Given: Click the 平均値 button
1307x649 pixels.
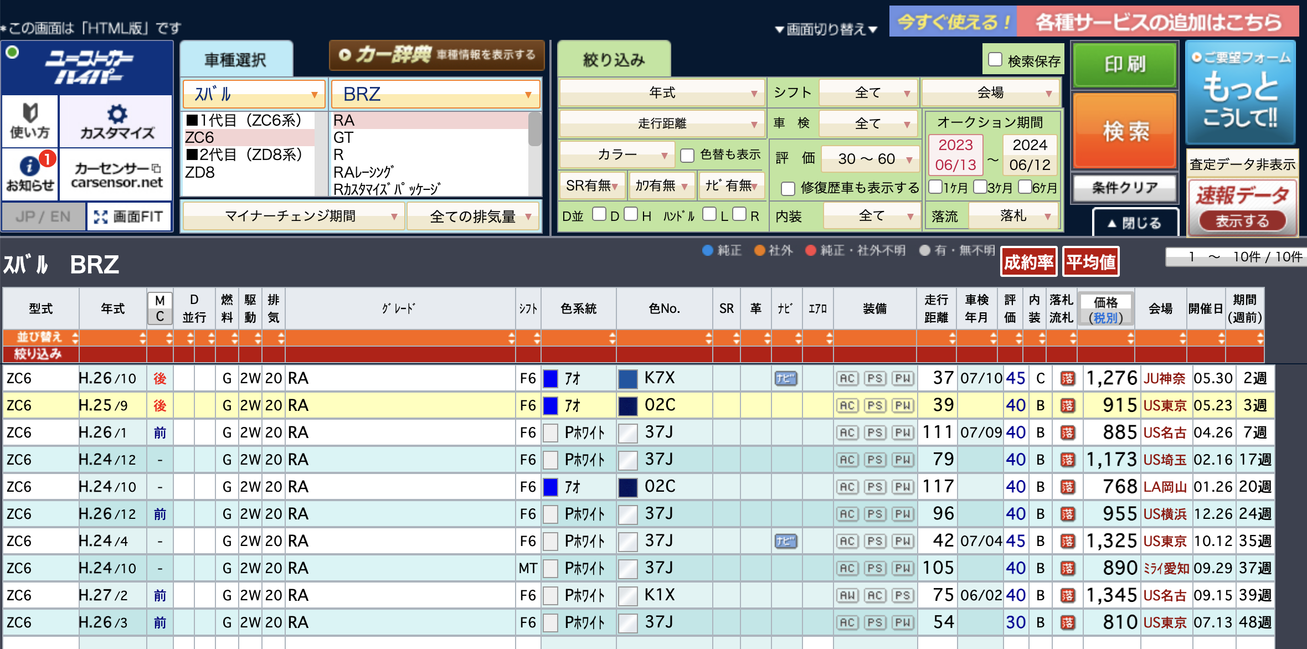Looking at the screenshot, I should coord(1091,261).
